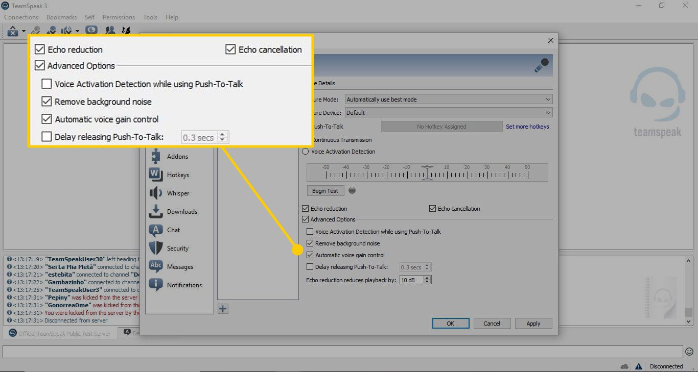
Task: Click the greyed microphone toolbar icon
Action: (35, 31)
